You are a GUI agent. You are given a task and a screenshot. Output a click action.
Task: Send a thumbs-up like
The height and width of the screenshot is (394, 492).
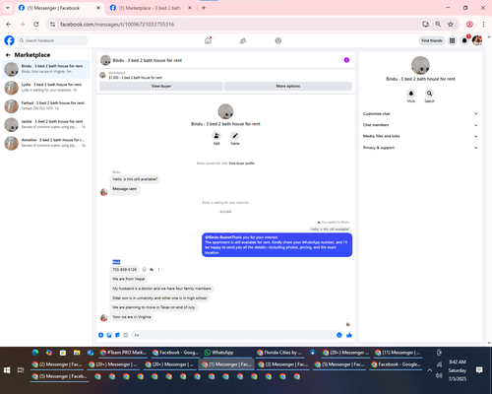click(349, 335)
